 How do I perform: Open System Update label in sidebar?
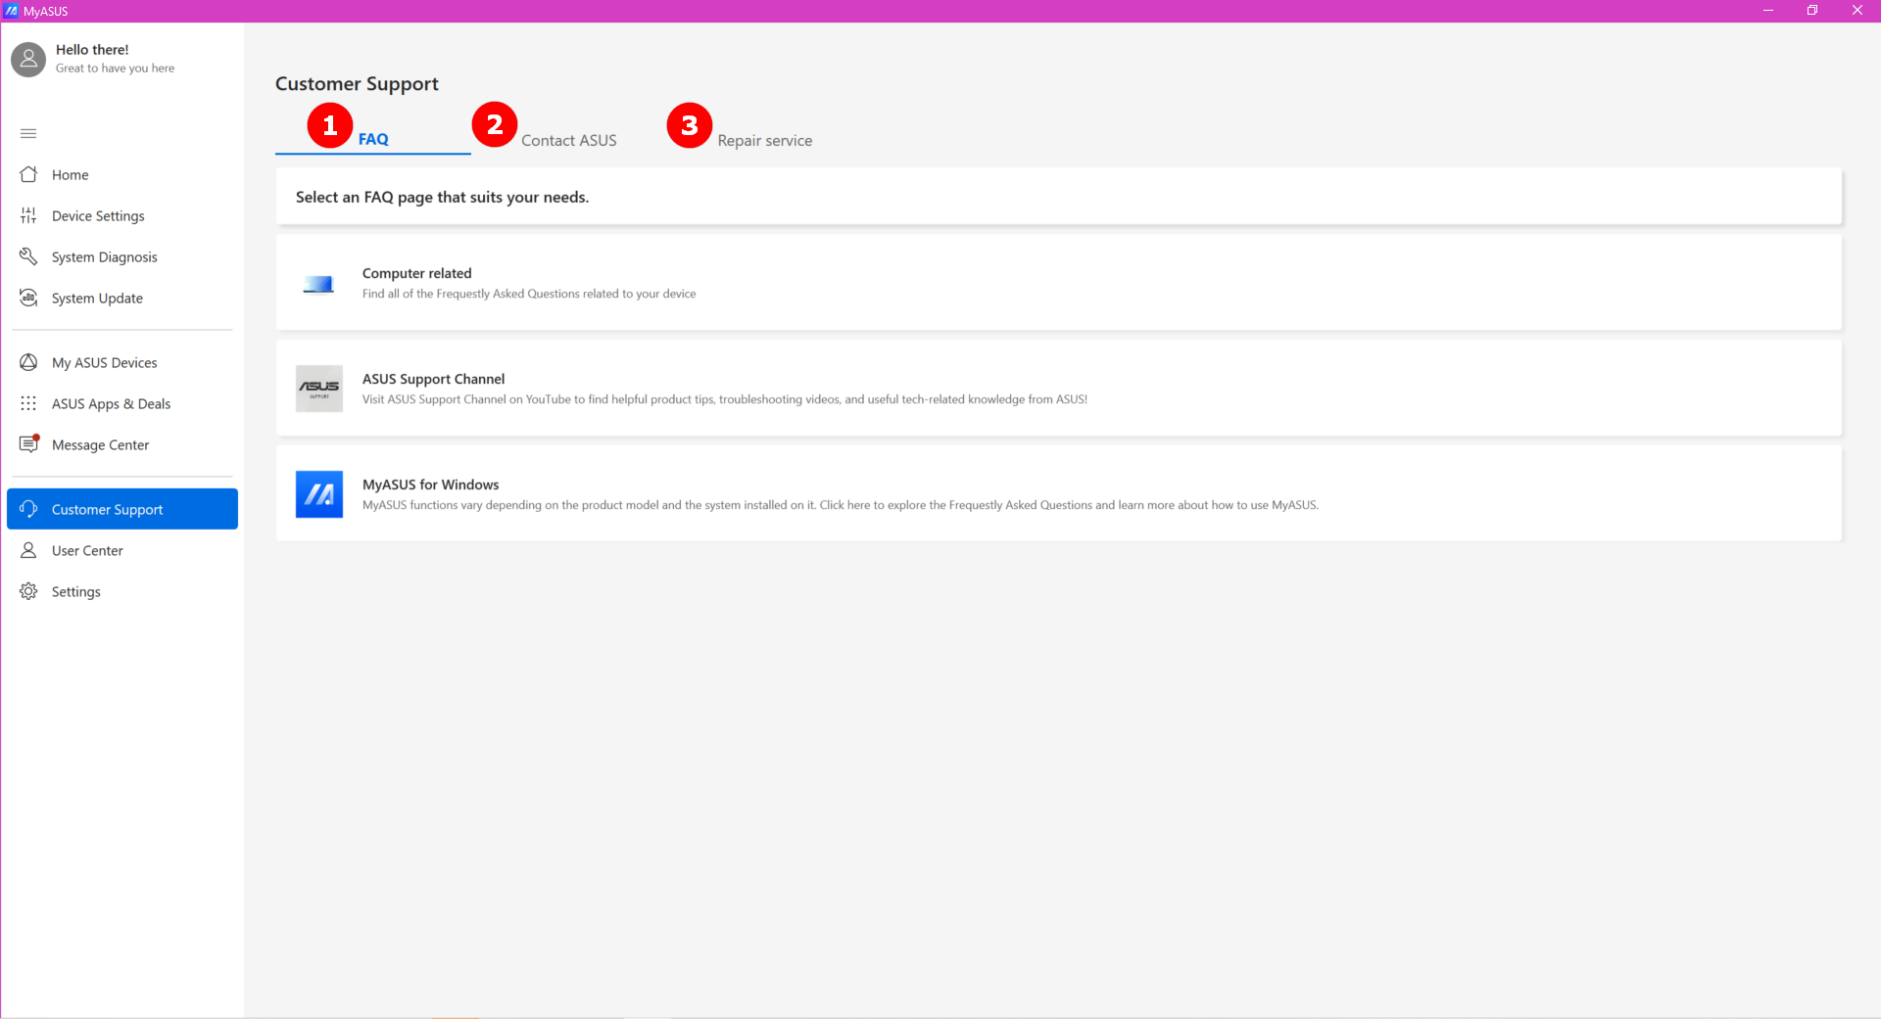pyautogui.click(x=97, y=299)
